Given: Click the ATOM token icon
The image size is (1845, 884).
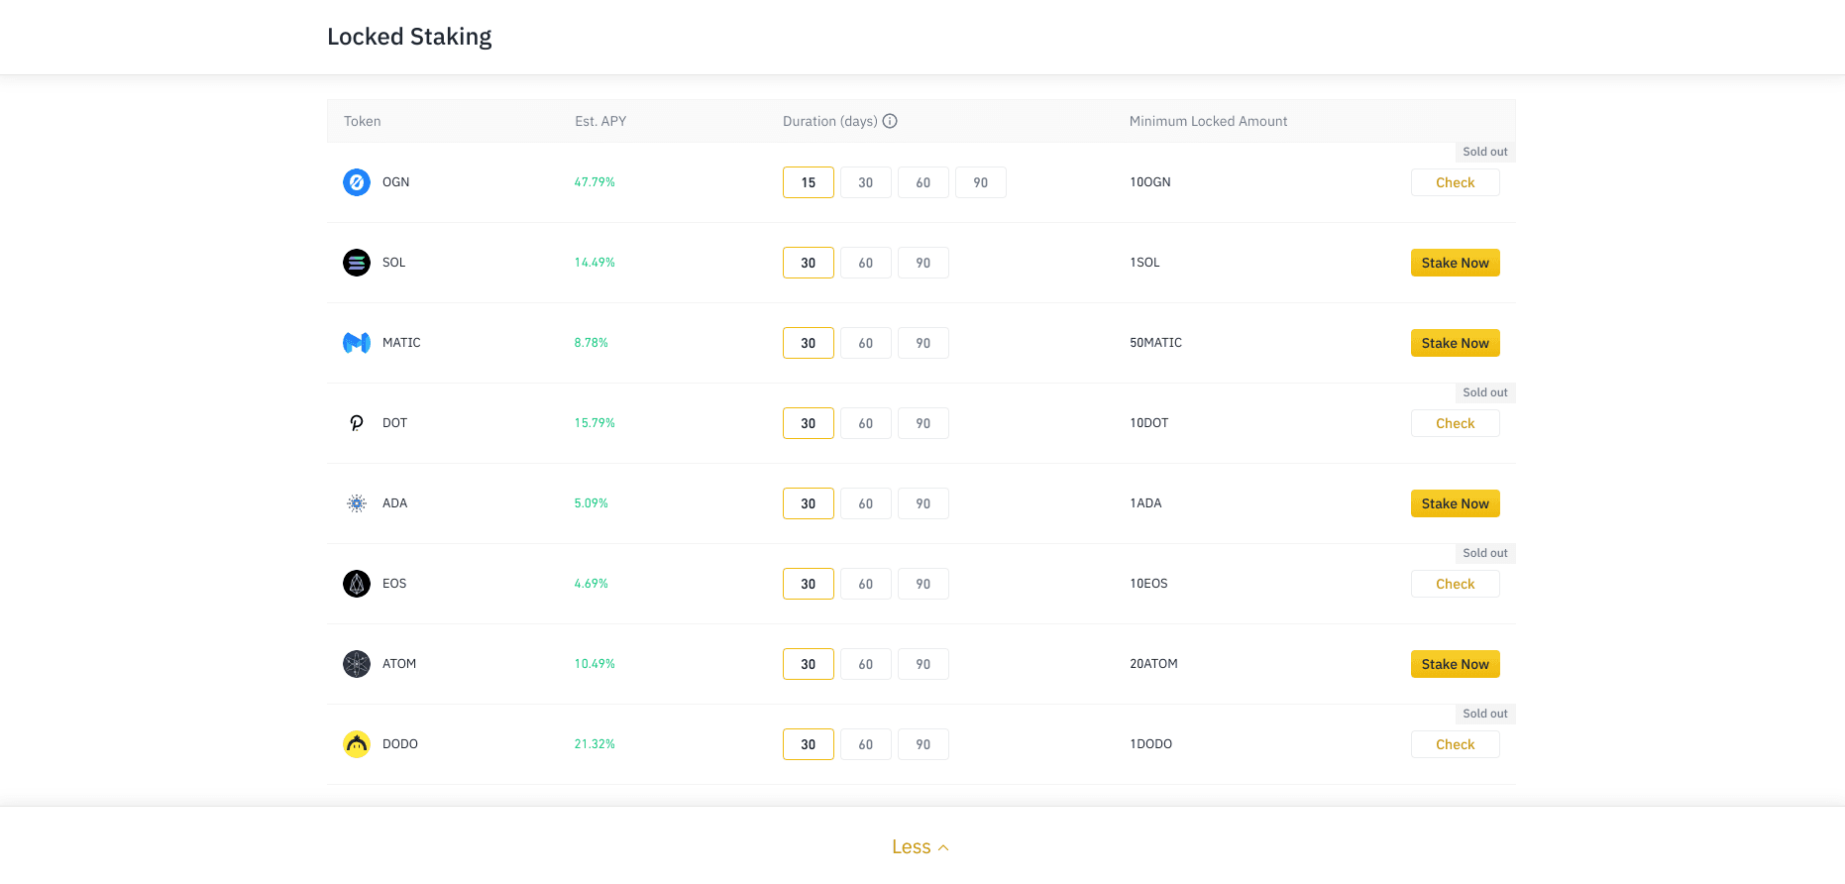Looking at the screenshot, I should pyautogui.click(x=357, y=664).
